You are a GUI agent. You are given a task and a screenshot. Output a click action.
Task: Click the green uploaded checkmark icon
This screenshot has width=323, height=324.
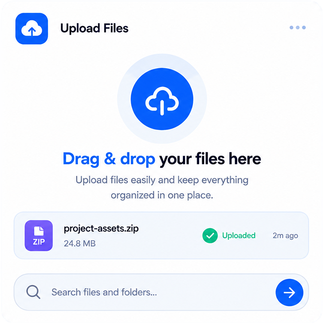click(210, 236)
